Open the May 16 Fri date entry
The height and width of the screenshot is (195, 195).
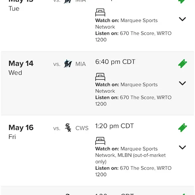21,132
